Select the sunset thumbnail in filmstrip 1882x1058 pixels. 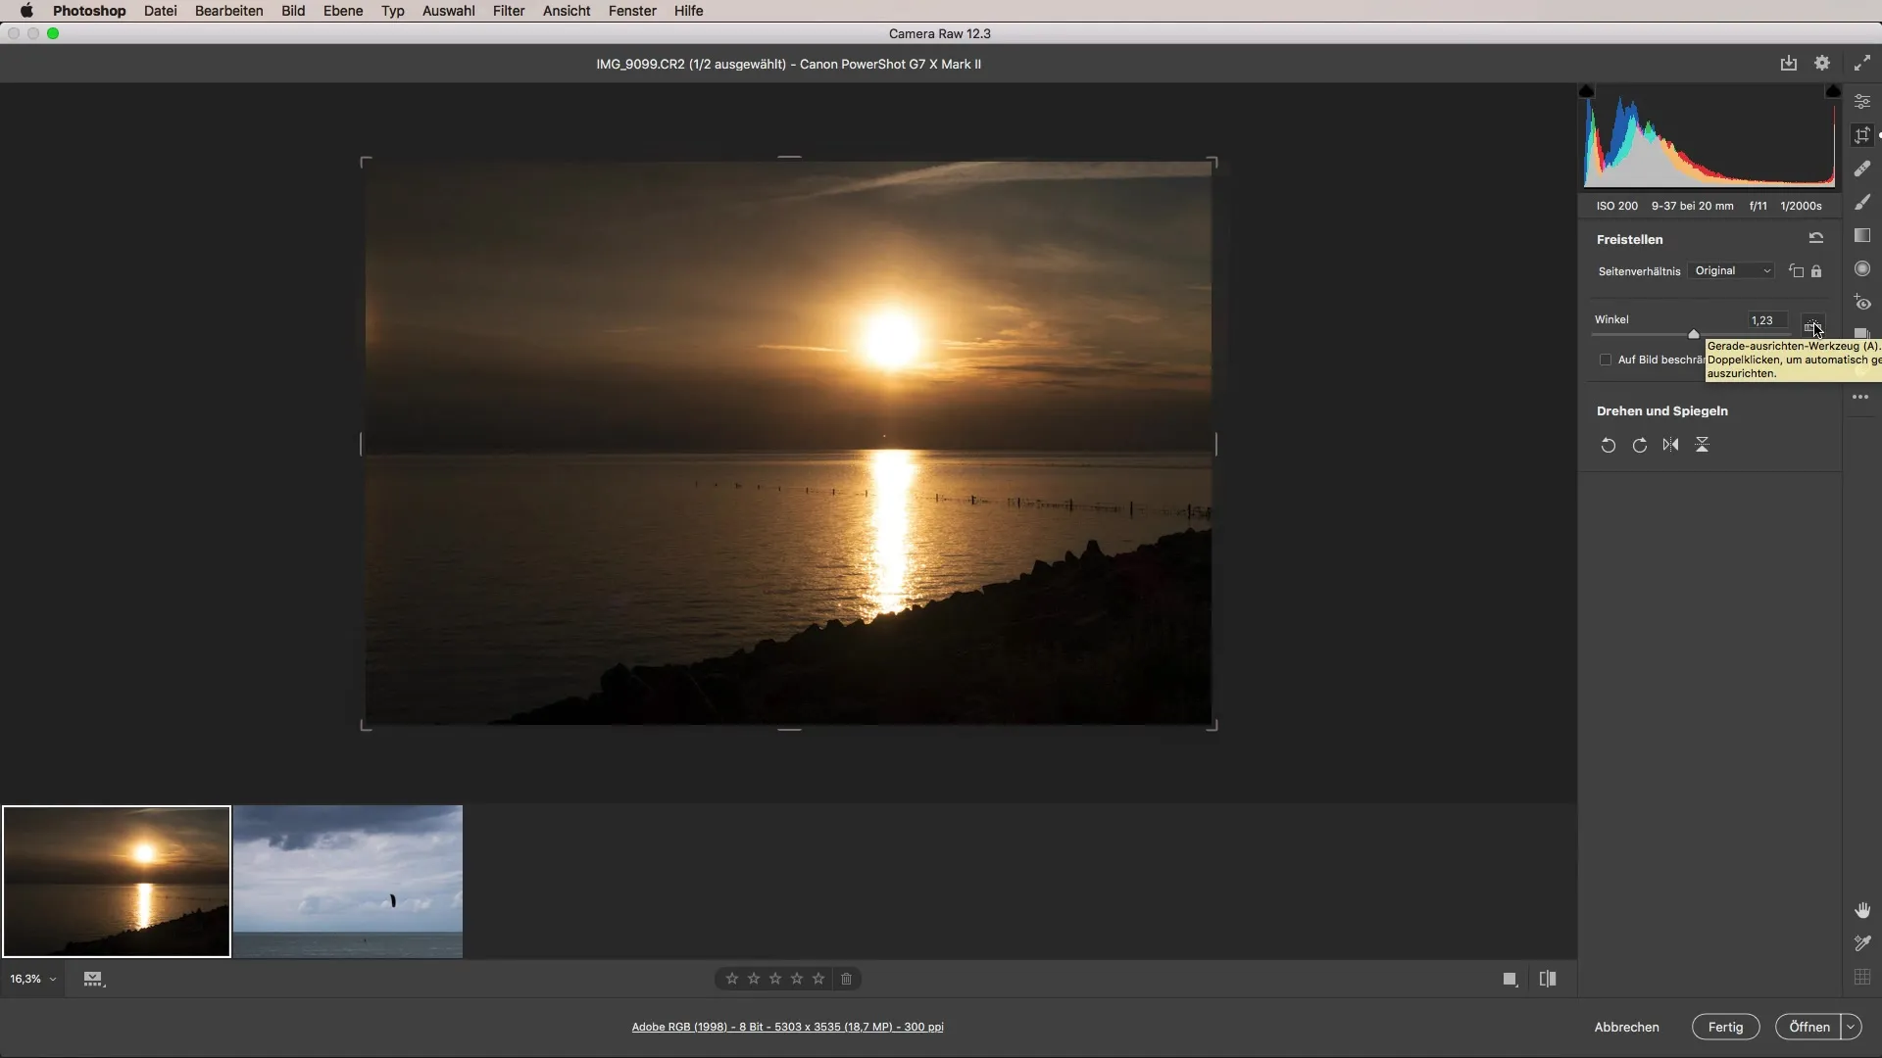click(x=117, y=881)
